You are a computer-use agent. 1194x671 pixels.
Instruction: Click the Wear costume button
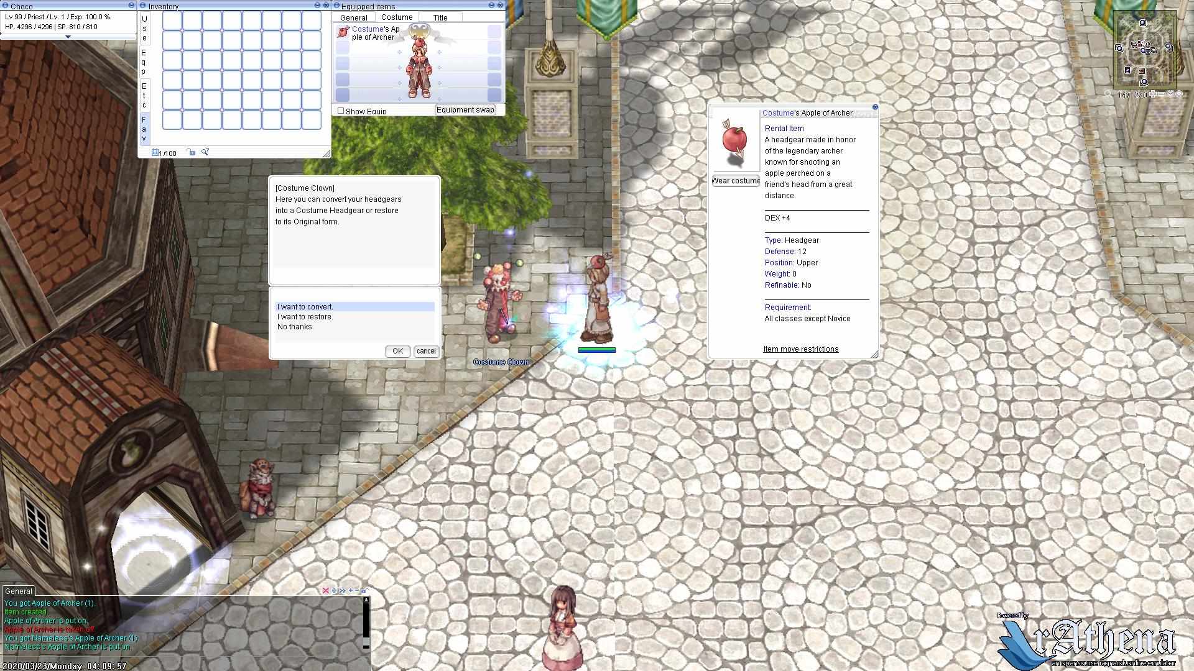734,180
